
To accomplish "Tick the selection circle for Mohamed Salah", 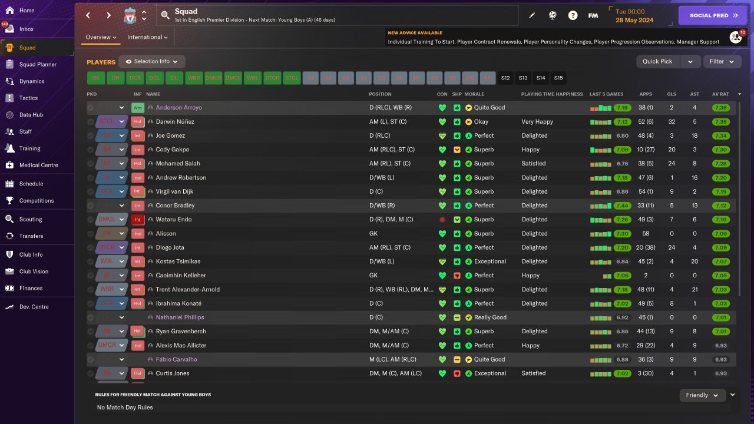I will click(x=91, y=164).
